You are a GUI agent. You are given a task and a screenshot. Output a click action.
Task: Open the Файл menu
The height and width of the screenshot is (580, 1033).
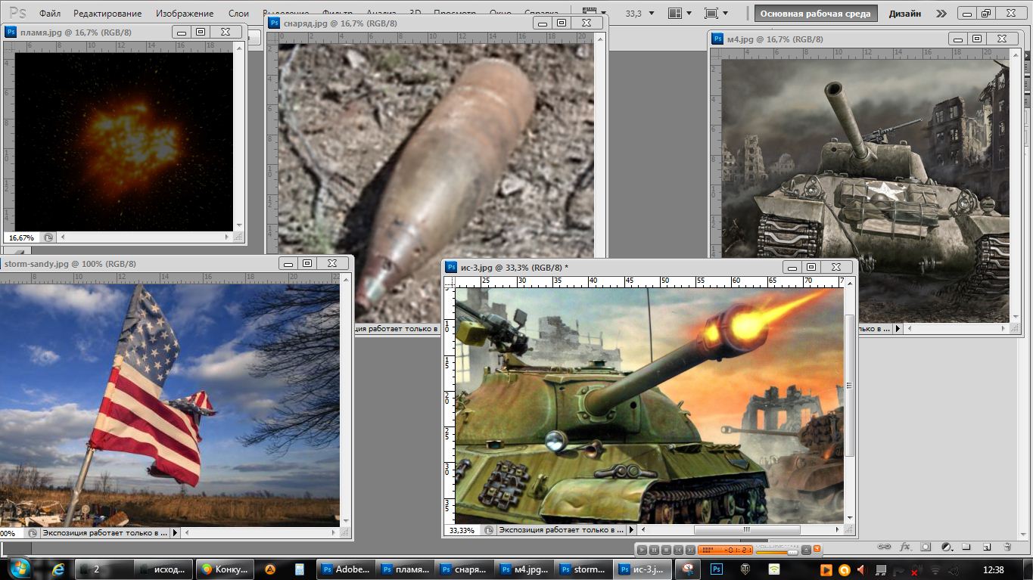pos(50,14)
